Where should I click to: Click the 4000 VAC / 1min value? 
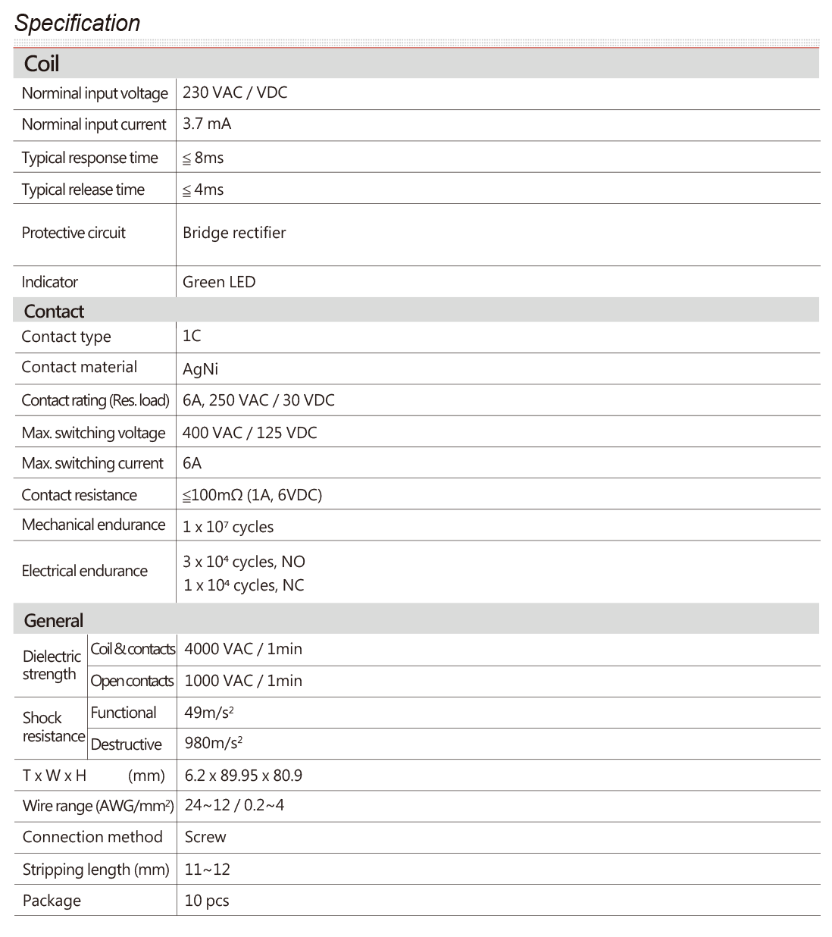(243, 650)
